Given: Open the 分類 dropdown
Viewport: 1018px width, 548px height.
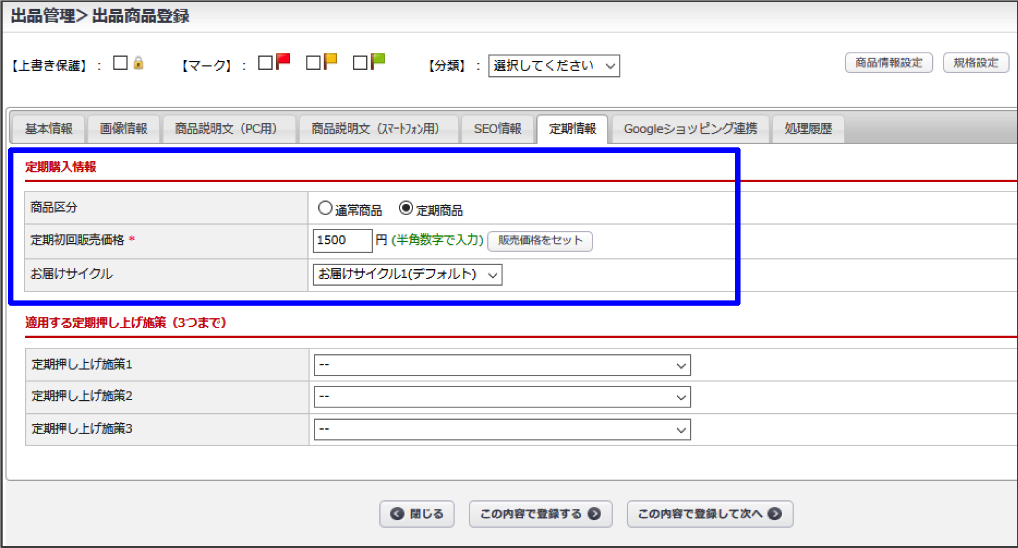Looking at the screenshot, I should (x=554, y=66).
